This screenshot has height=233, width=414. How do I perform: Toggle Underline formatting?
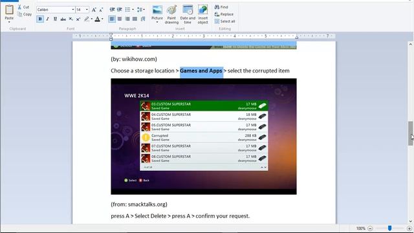click(x=55, y=19)
